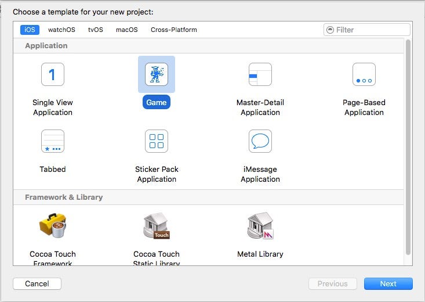425x302 pixels.
Task: Switch to the watchOS tab
Action: pyautogui.click(x=61, y=30)
